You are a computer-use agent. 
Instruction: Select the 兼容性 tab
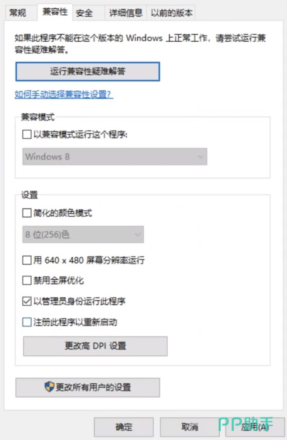[55, 12]
